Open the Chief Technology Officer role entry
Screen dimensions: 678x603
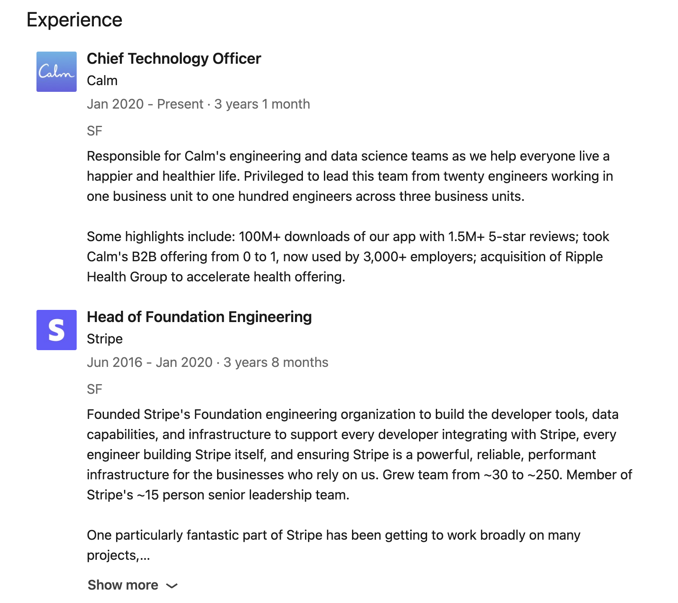173,58
